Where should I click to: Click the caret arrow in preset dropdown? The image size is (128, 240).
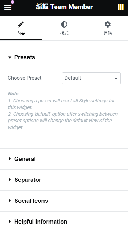(116, 78)
